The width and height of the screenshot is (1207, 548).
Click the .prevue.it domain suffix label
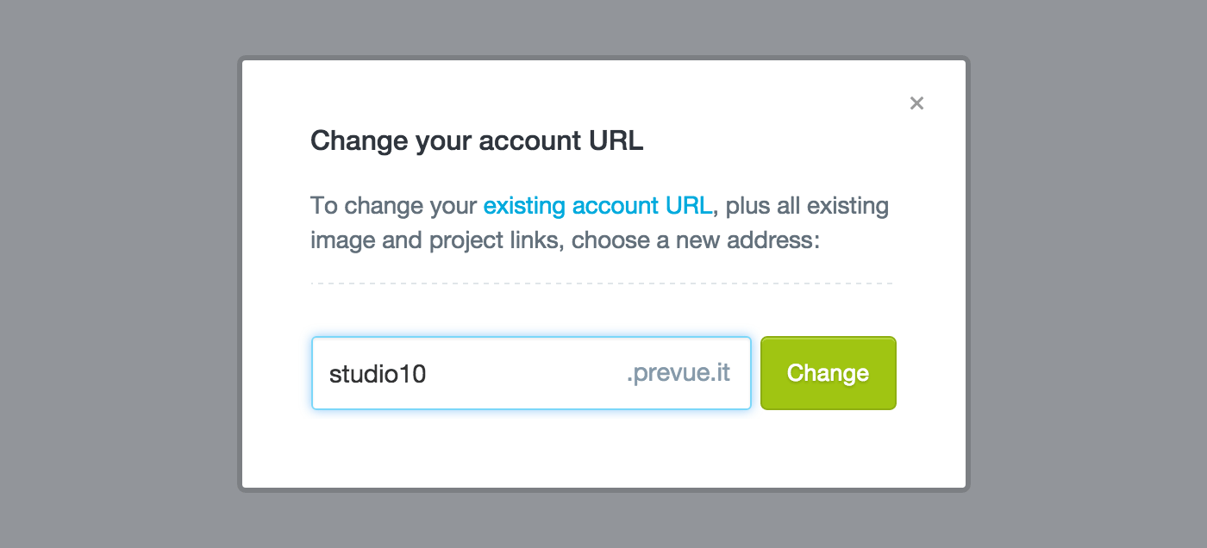677,372
